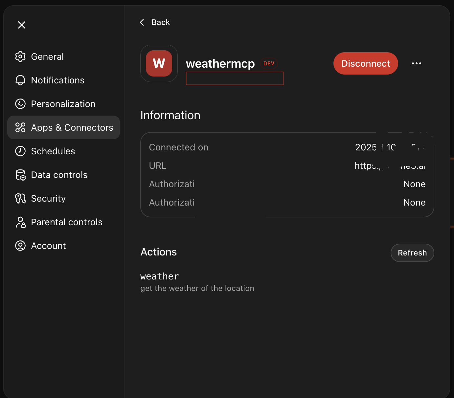Click the Apps & Connectors icon
Viewport: 454px width, 398px height.
20,127
